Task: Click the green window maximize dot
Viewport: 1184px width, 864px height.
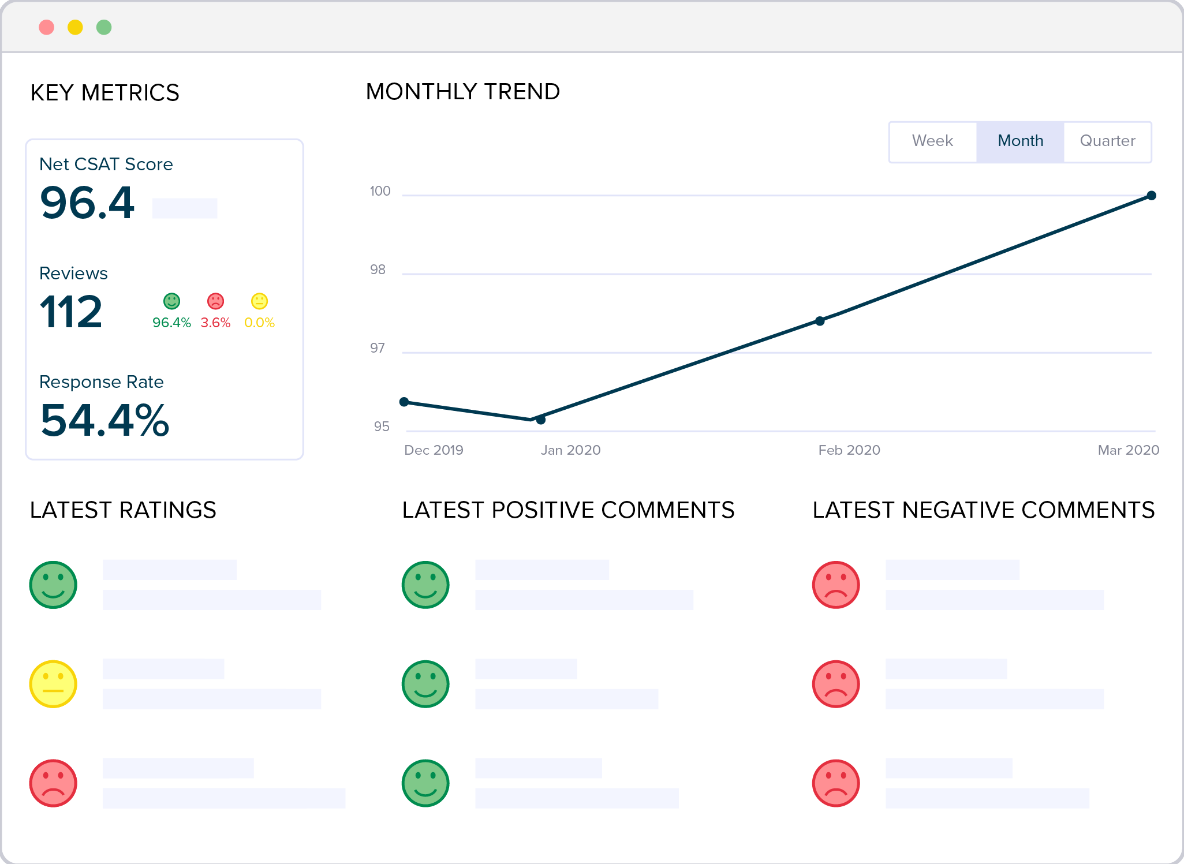Action: [x=104, y=27]
